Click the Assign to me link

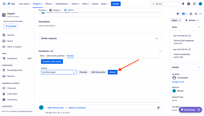pyautogui.click(x=178, y=82)
